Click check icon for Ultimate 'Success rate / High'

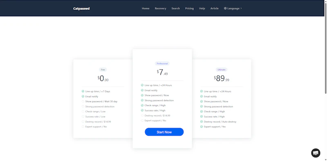(x=202, y=116)
